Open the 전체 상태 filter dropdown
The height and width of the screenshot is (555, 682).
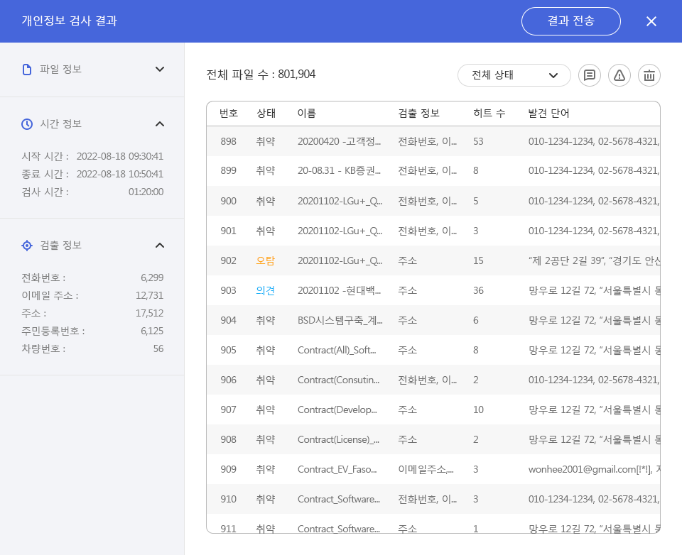(514, 75)
